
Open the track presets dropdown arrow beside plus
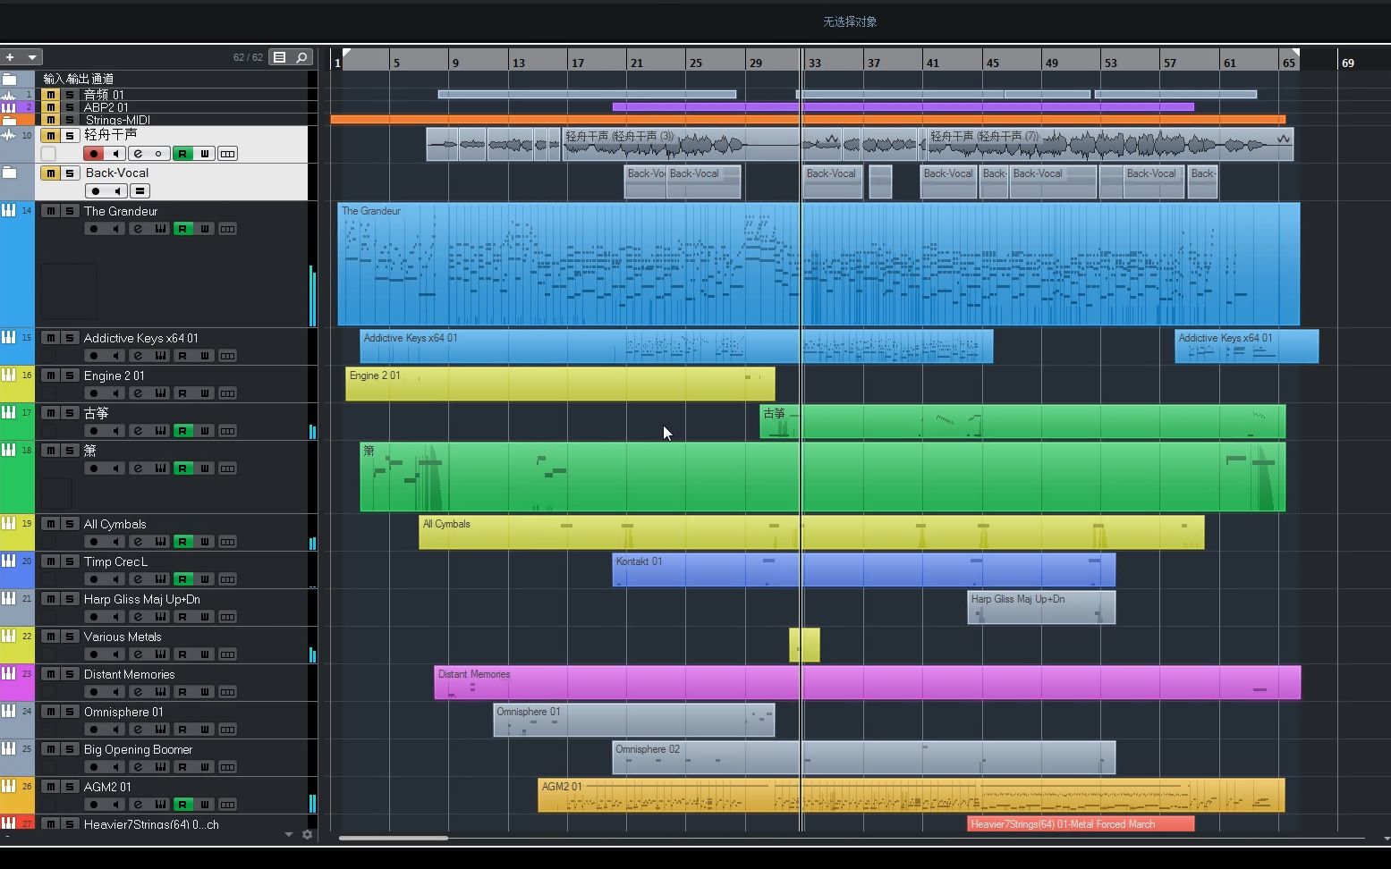[x=32, y=57]
